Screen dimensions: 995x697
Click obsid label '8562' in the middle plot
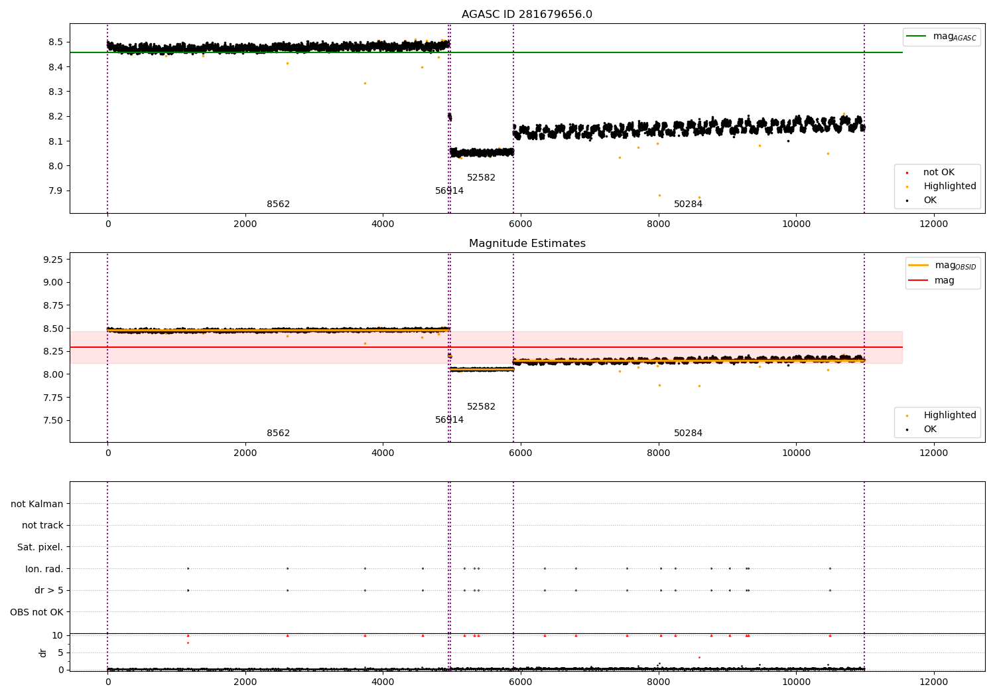pos(278,433)
